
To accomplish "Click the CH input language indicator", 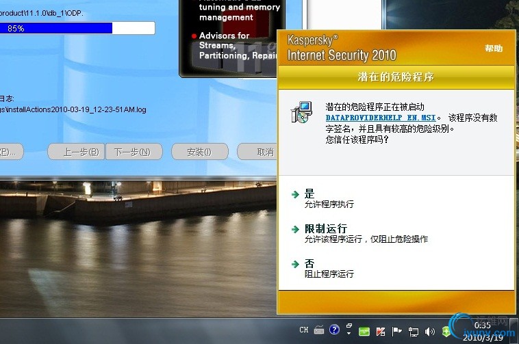I will [x=303, y=330].
